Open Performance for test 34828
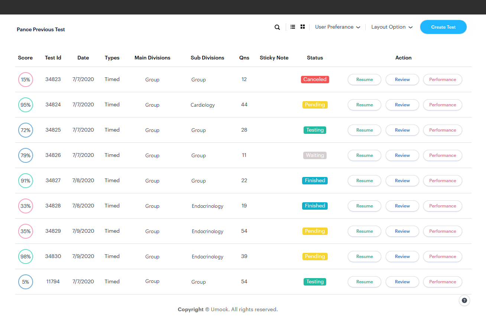This screenshot has width=486, height=319. click(x=443, y=206)
